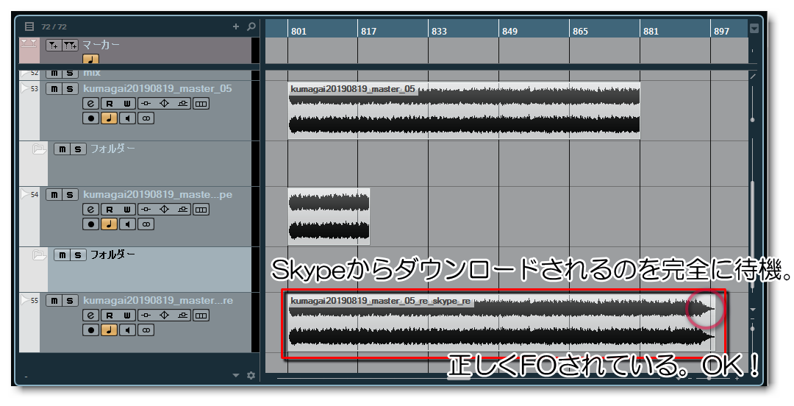Solo track 53 kumagai20190819_master_05
The height and width of the screenshot is (406, 794).
[70, 89]
